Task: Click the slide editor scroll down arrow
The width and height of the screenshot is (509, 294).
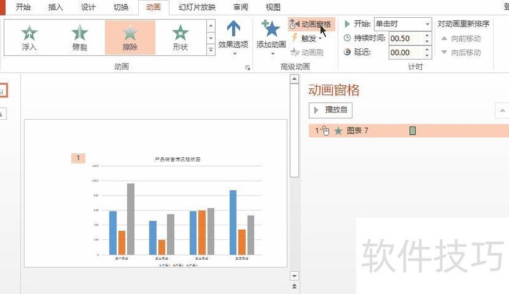Action: click(x=294, y=276)
